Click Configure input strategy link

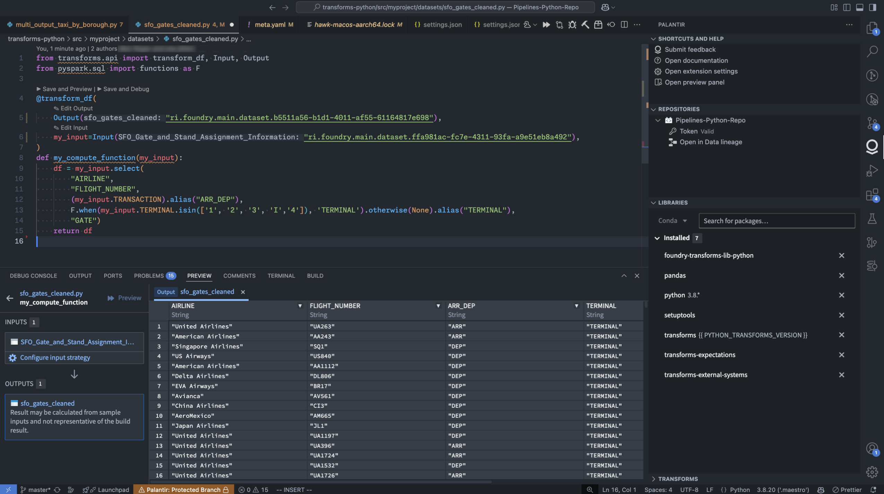(55, 358)
